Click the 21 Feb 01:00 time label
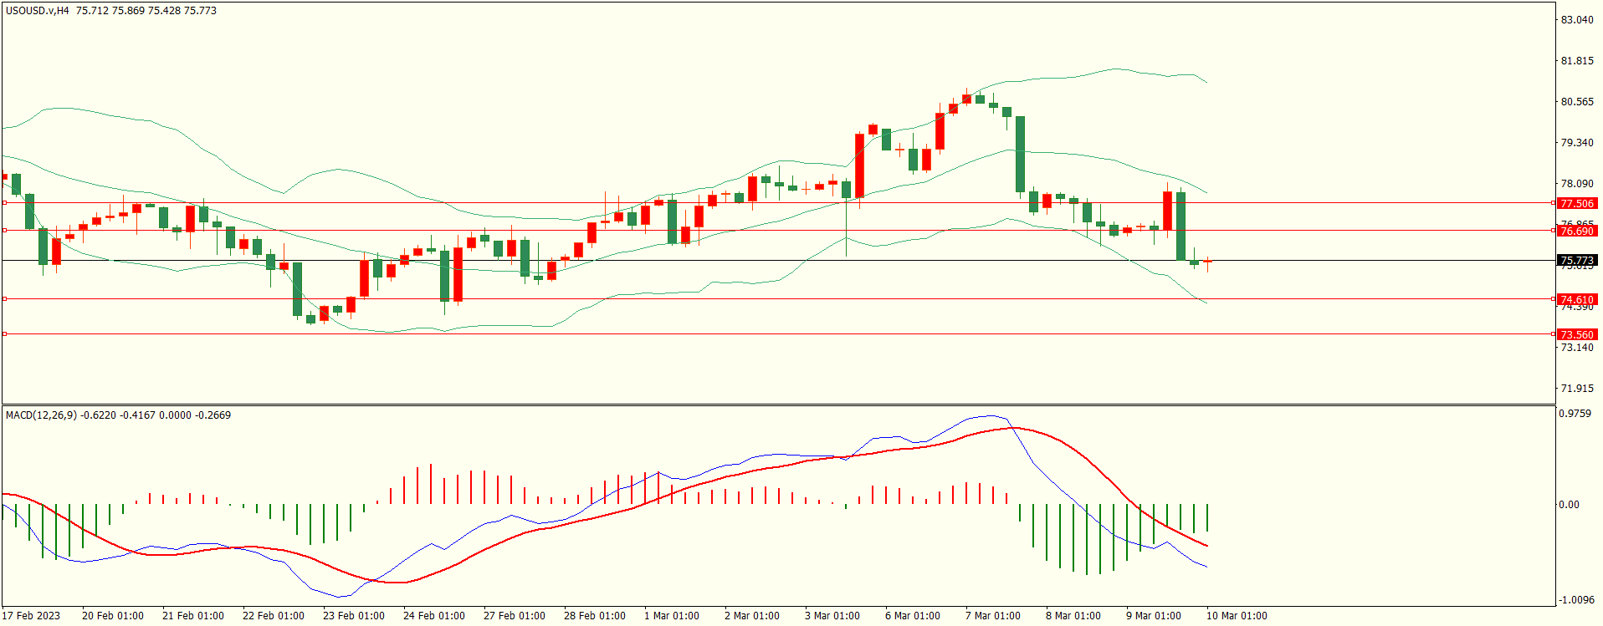This screenshot has width=1603, height=626. coord(193,616)
